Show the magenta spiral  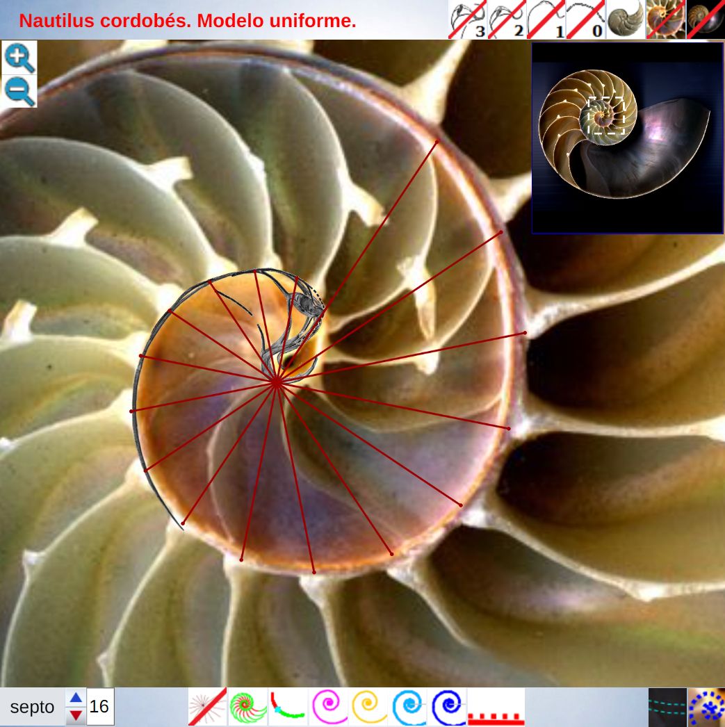[329, 707]
